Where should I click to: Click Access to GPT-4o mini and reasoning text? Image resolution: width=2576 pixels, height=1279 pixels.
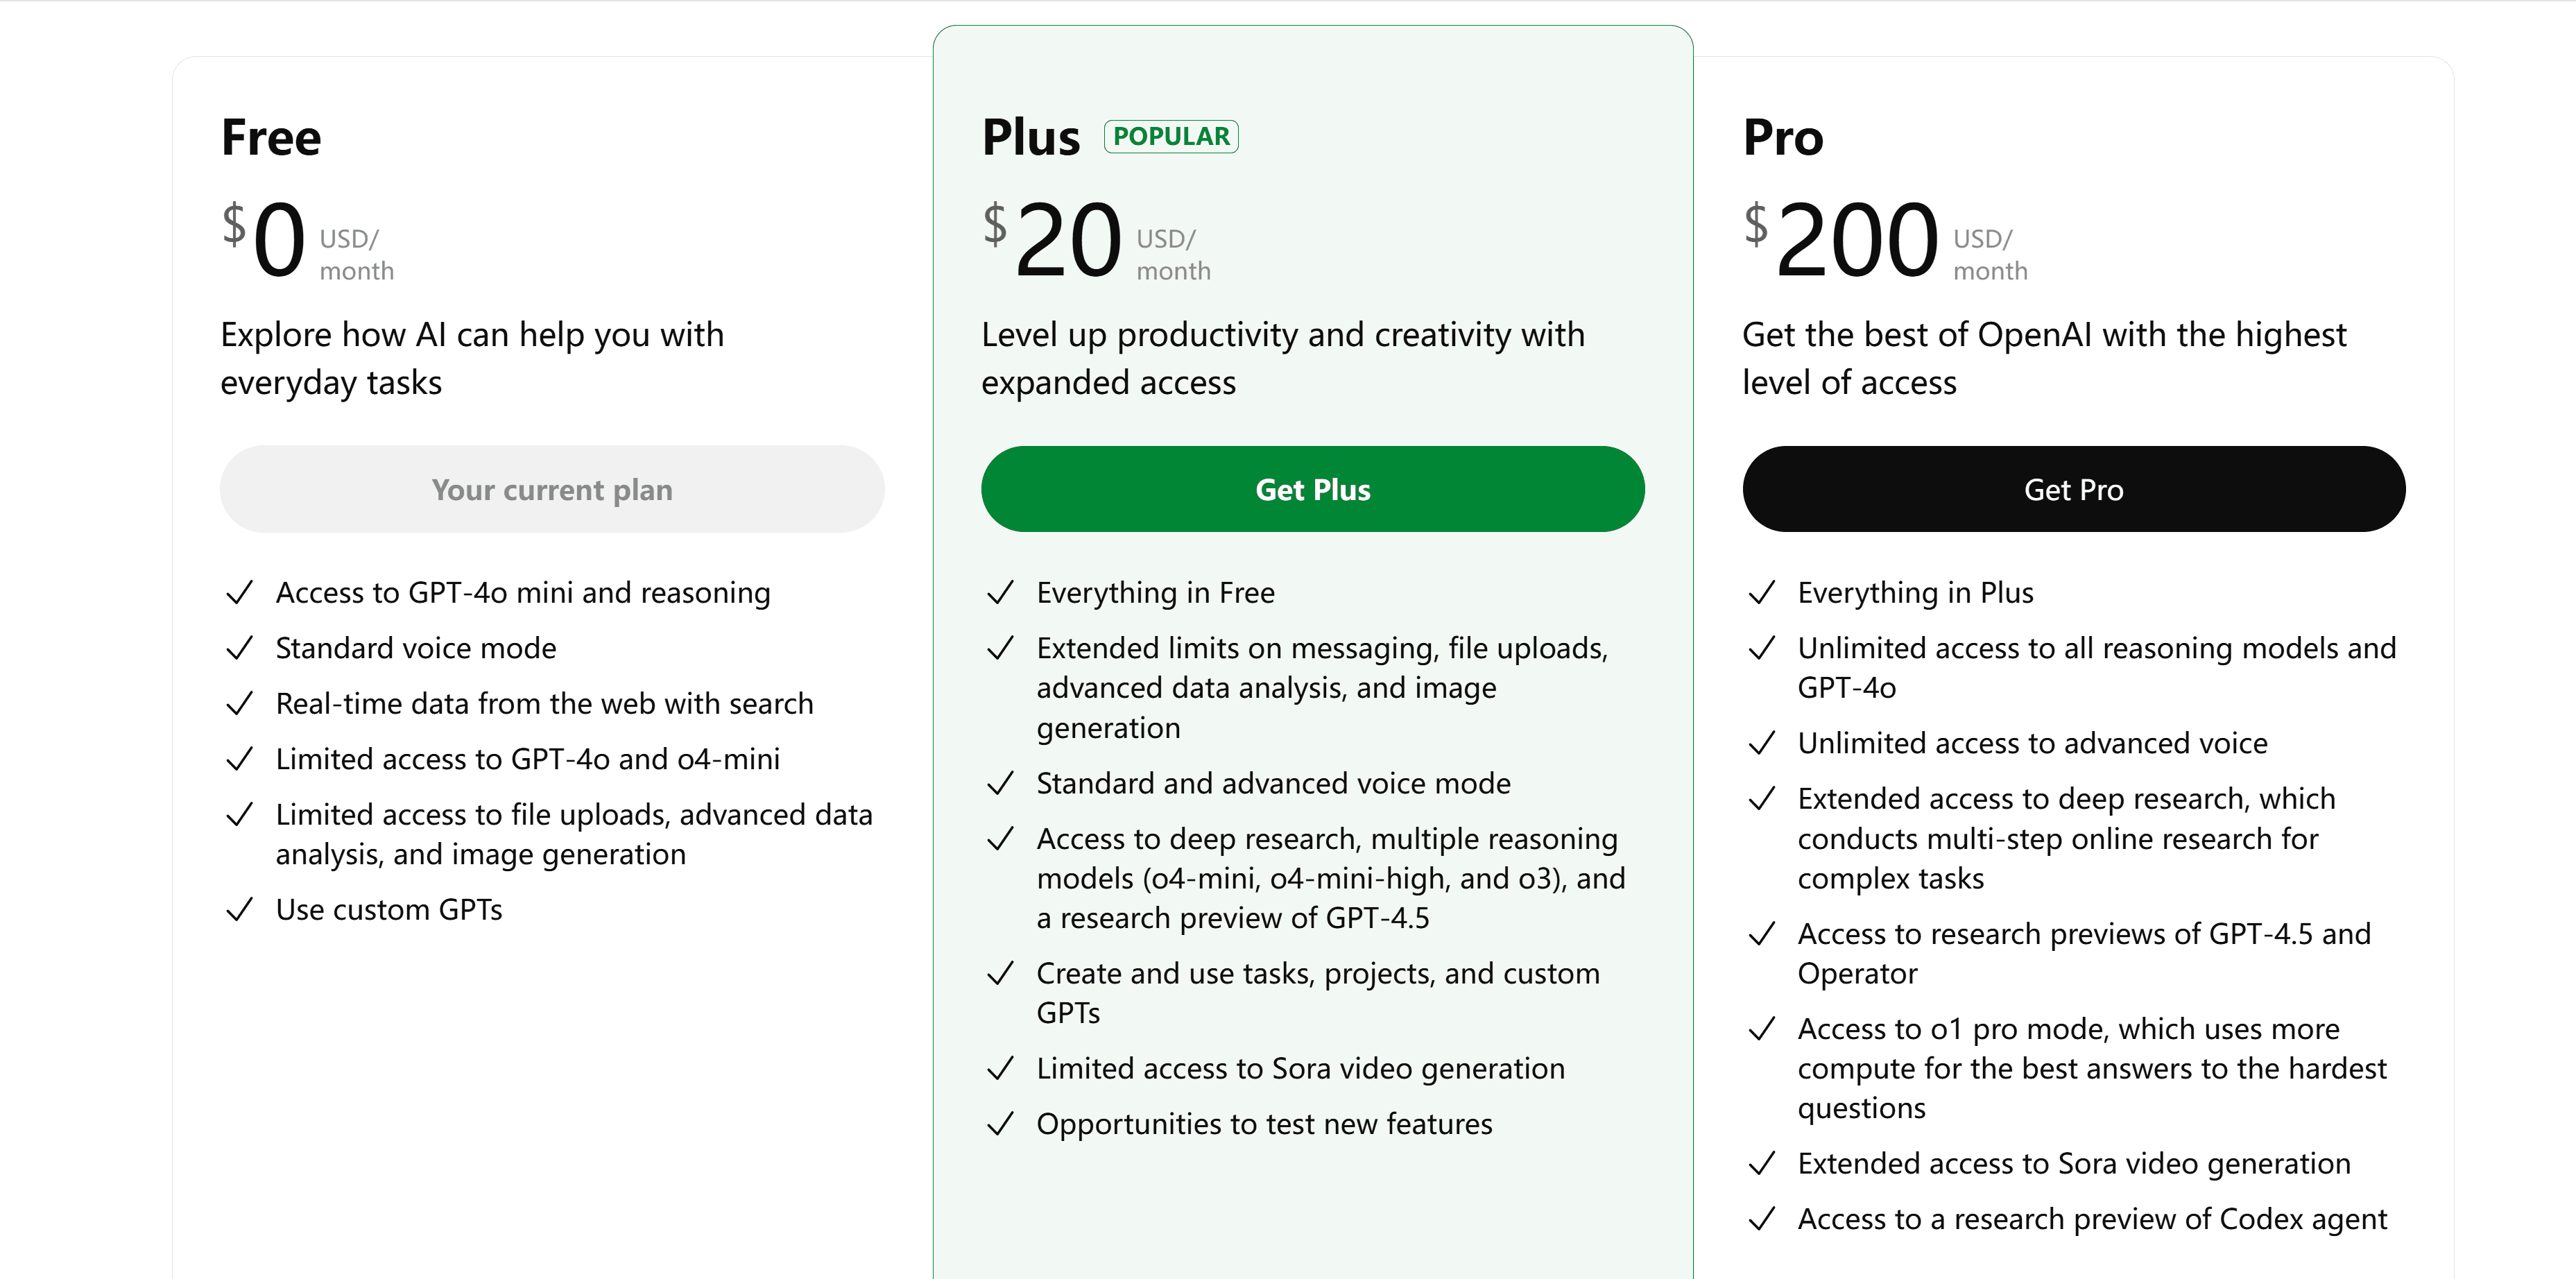pyautogui.click(x=523, y=593)
